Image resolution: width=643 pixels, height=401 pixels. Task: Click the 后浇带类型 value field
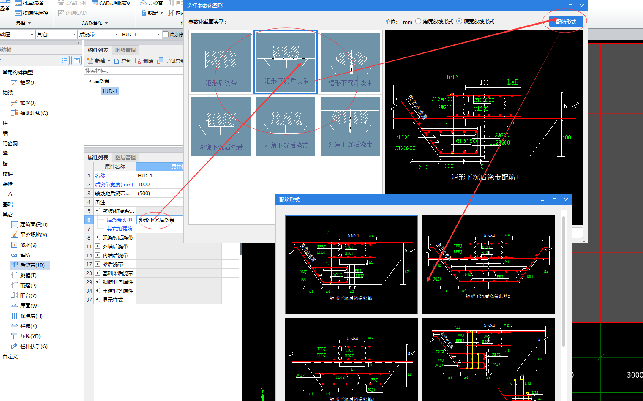160,220
